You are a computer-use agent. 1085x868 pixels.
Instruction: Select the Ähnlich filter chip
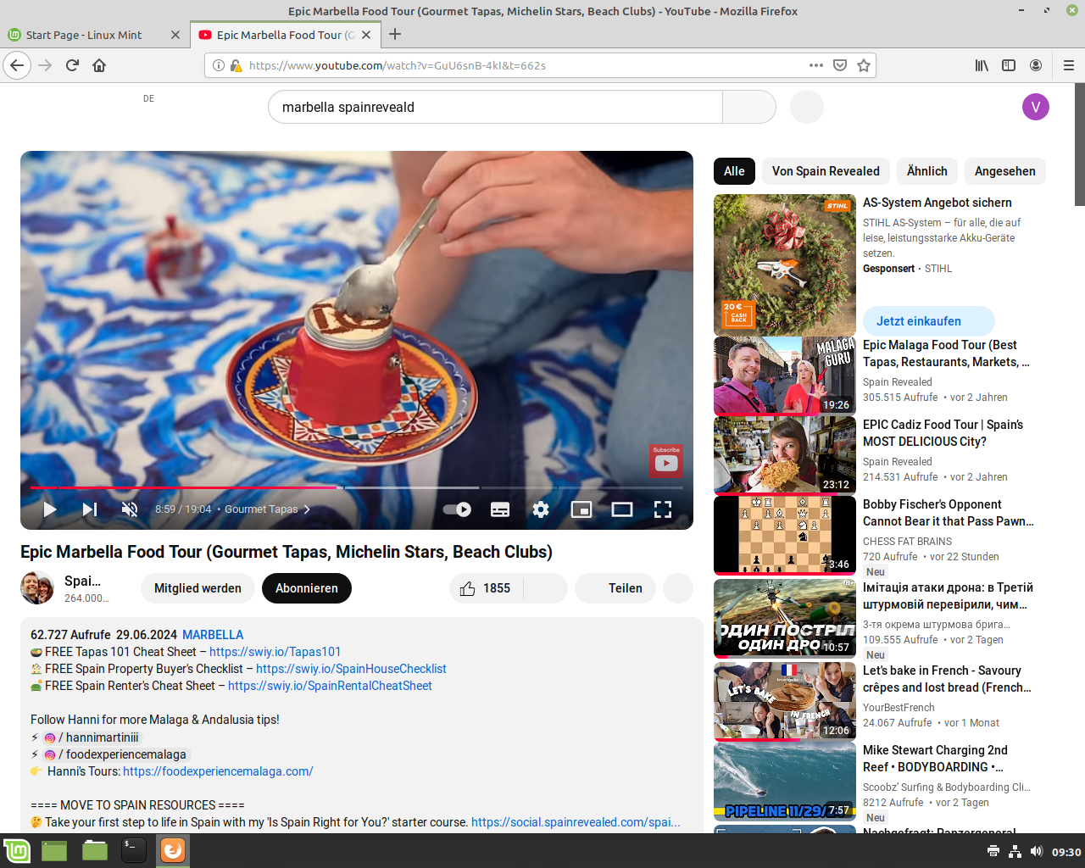[x=927, y=171]
